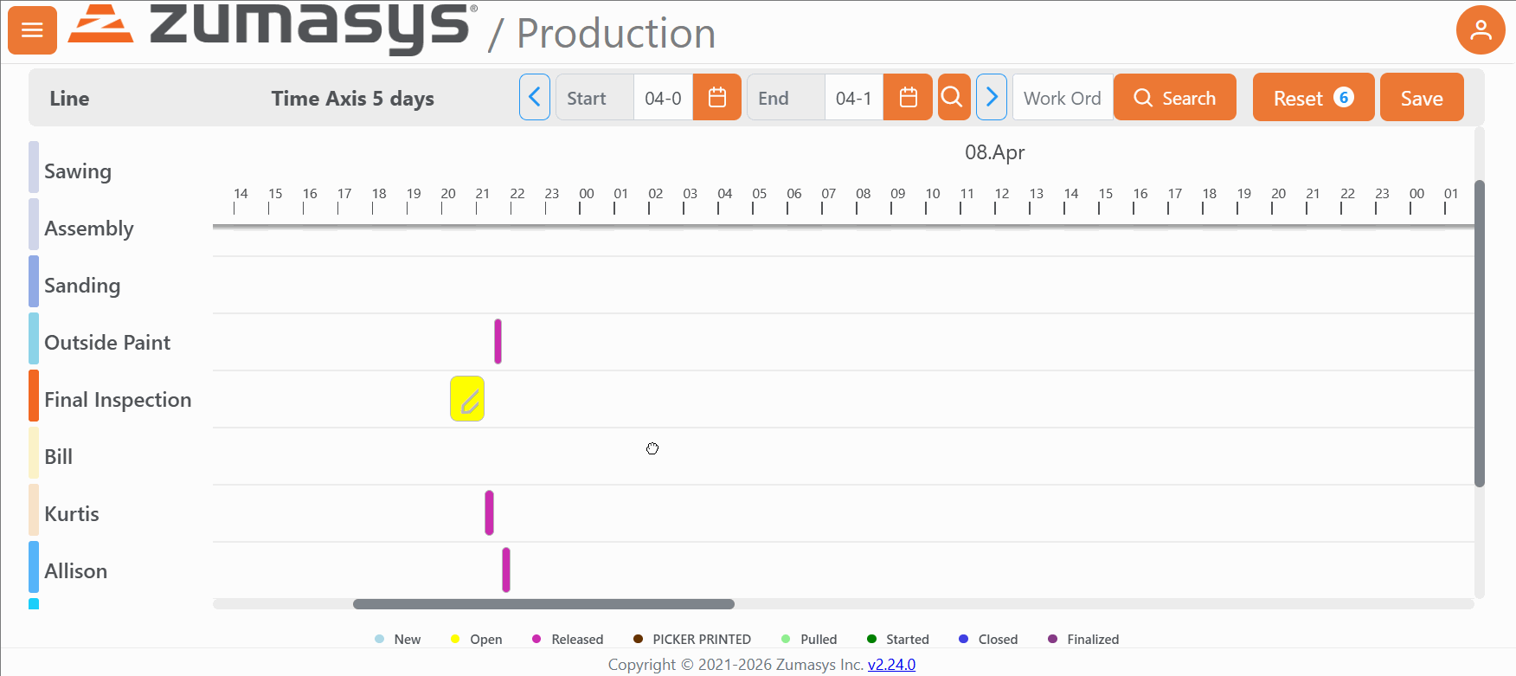Click the Start date input field
Screen dimensions: 1516x676
(663, 98)
